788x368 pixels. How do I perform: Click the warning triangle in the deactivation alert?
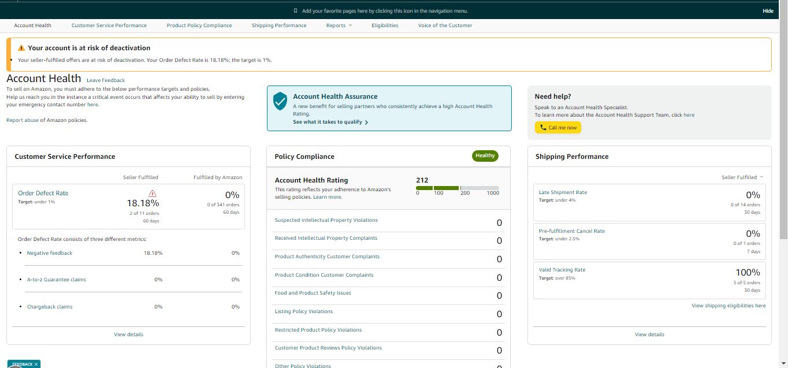[21, 48]
